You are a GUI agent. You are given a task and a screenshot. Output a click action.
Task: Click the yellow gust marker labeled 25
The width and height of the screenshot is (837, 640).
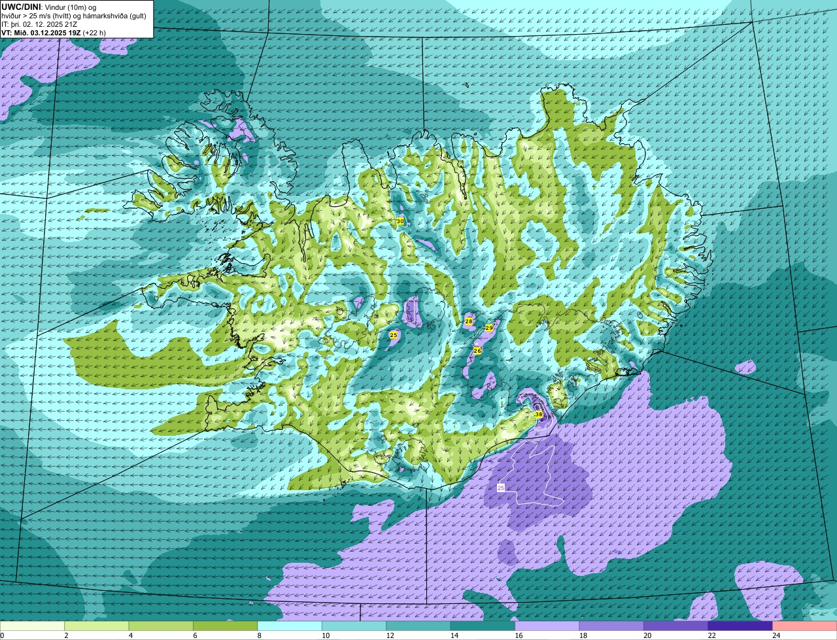point(394,335)
